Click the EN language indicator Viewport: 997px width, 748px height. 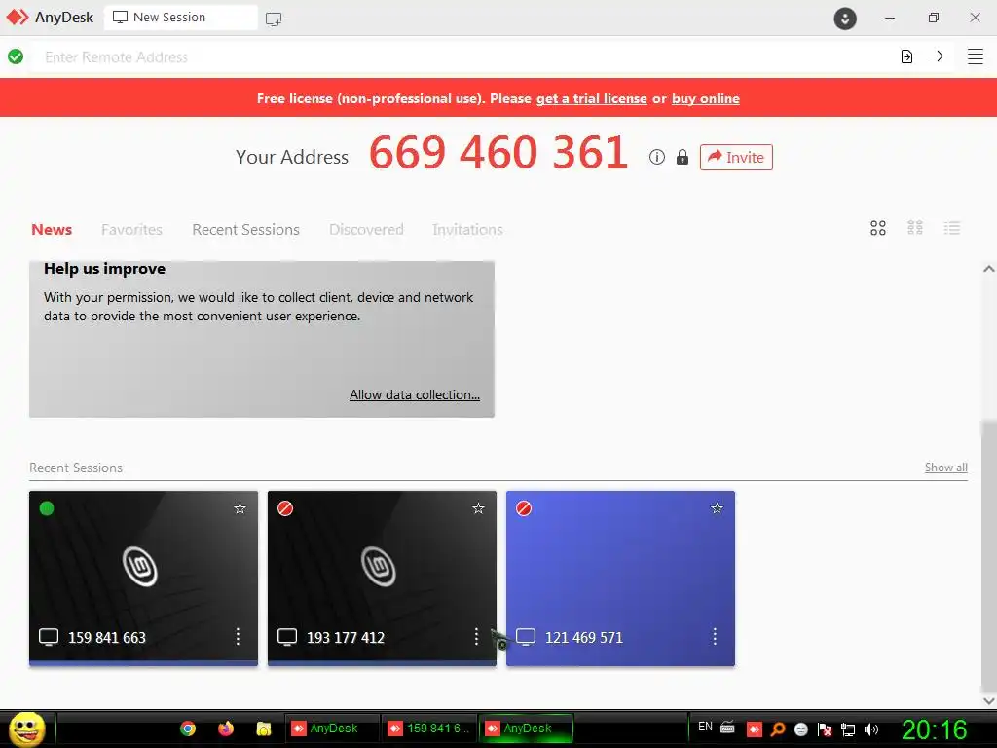click(705, 727)
